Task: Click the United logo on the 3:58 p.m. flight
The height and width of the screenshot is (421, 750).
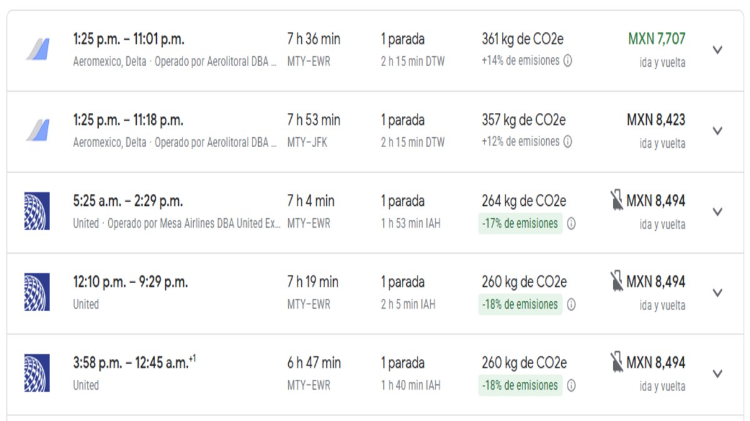Action: point(37,374)
